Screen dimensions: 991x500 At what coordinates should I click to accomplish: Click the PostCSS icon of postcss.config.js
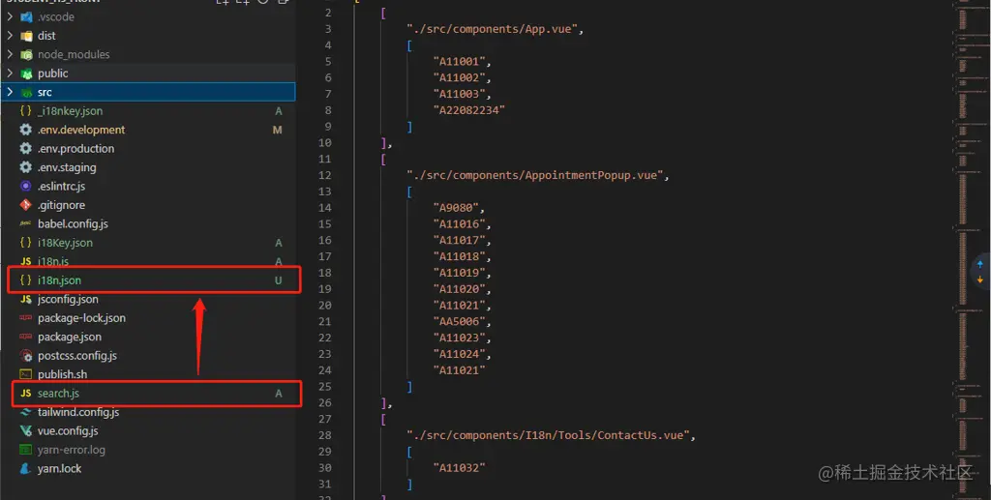point(26,356)
